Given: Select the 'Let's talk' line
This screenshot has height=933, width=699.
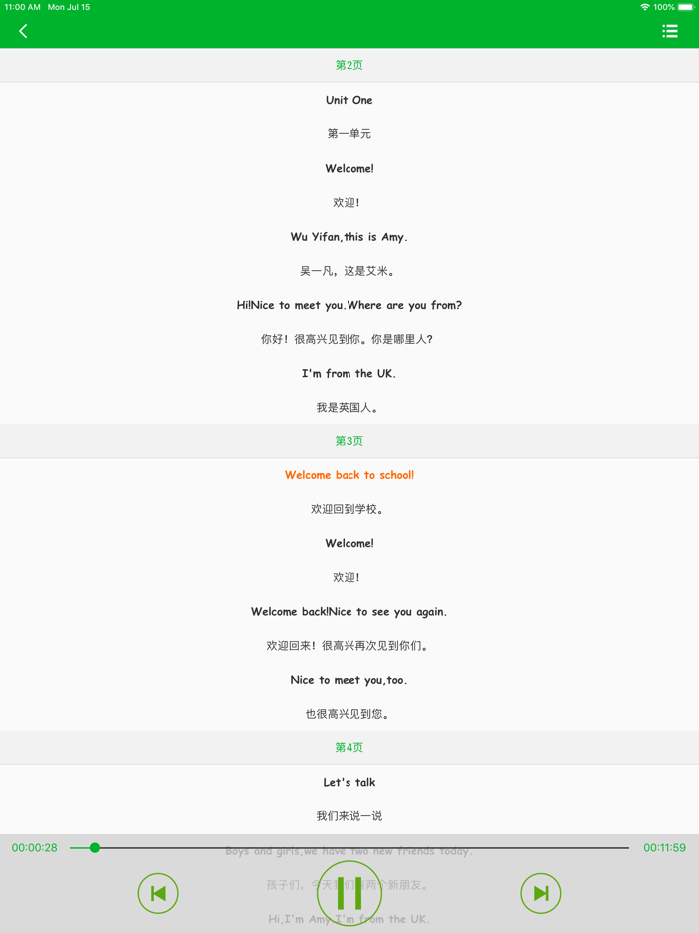Looking at the screenshot, I should [349, 782].
